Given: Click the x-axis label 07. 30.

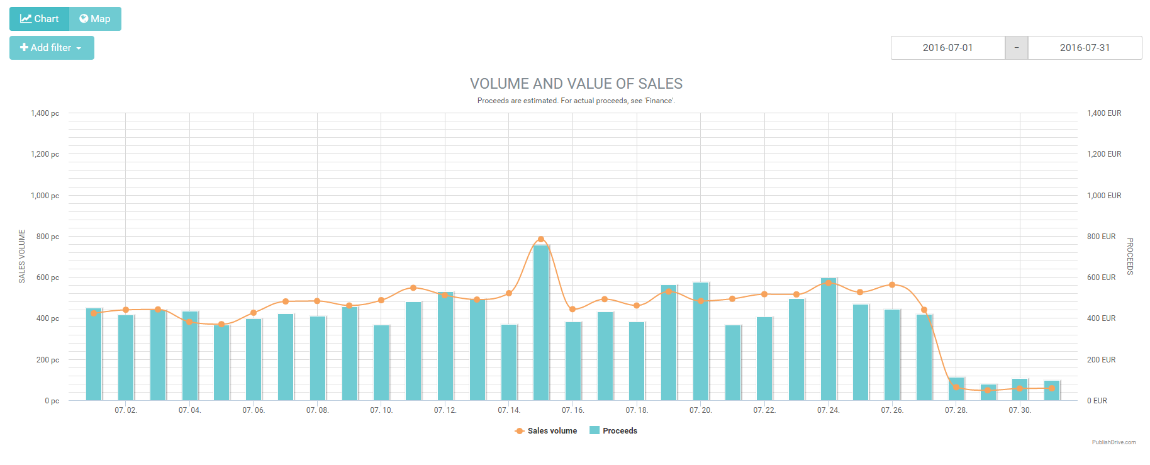Looking at the screenshot, I should [1020, 410].
